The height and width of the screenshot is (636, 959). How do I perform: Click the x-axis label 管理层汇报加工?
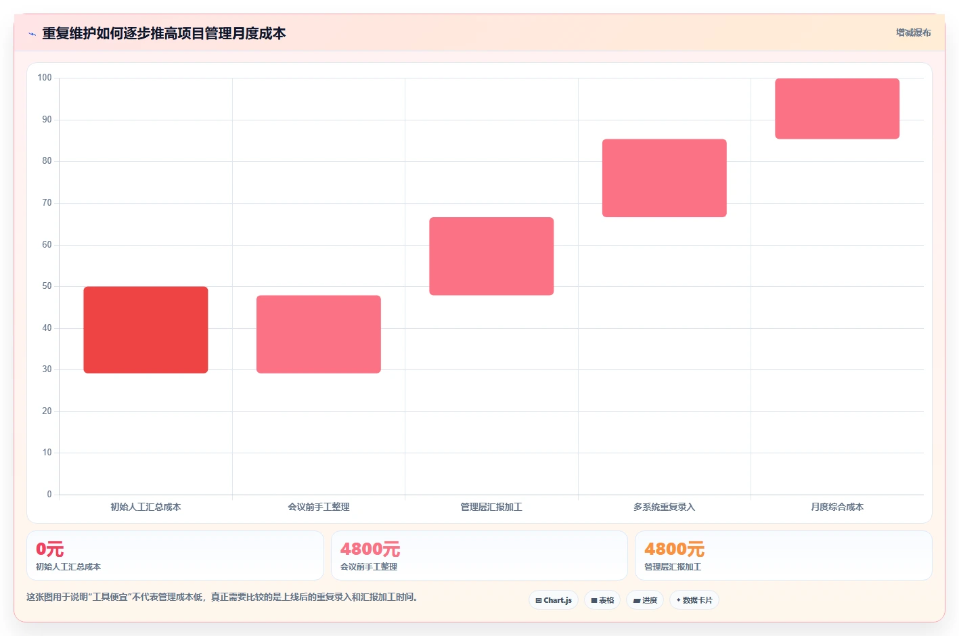491,507
